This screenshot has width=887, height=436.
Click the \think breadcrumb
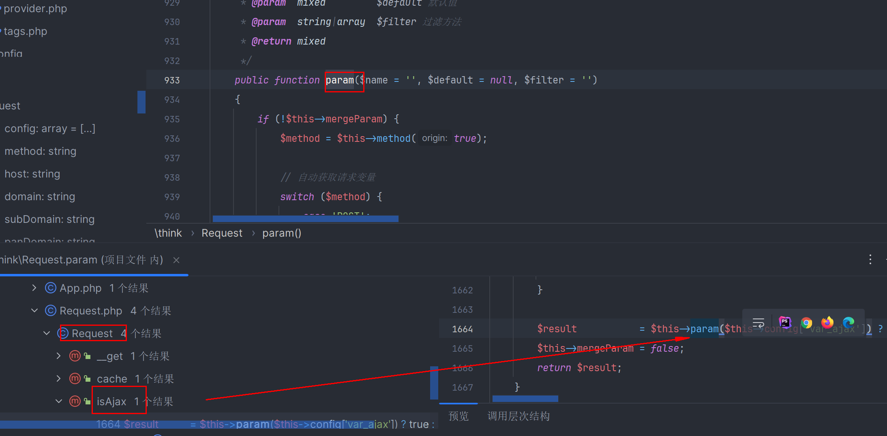pos(168,233)
